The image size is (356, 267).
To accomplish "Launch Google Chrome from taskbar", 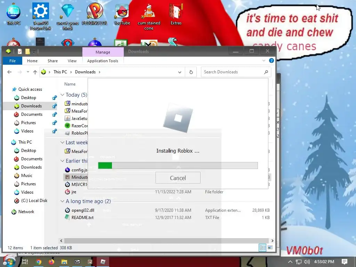I will (39, 262).
